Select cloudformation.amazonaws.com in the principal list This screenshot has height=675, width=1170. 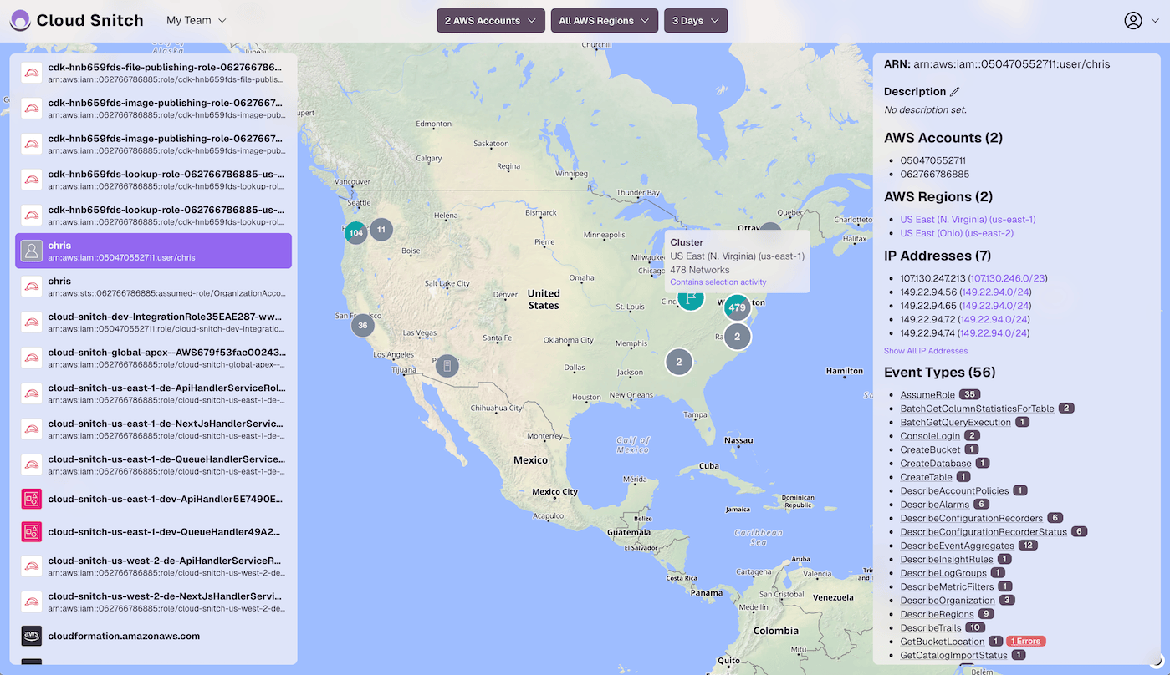[x=124, y=636]
